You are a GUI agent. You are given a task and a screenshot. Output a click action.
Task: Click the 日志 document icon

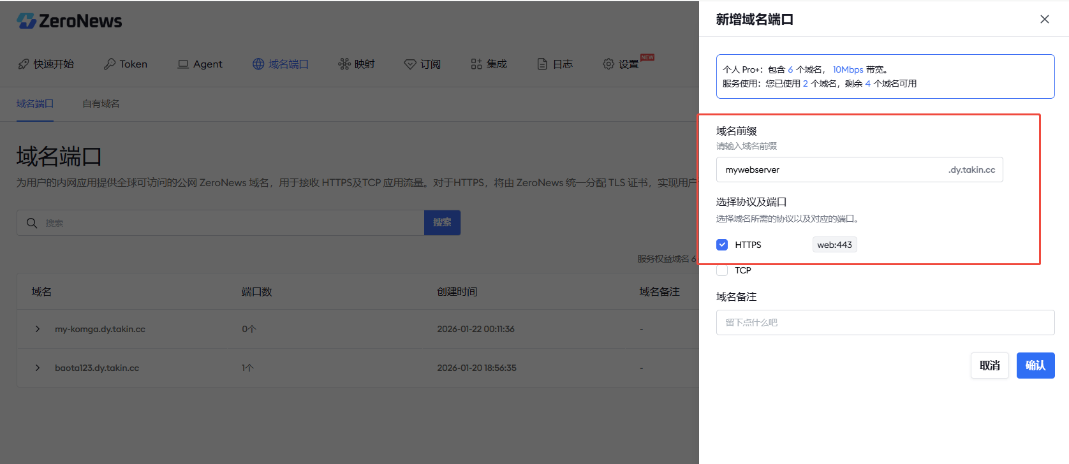click(542, 64)
